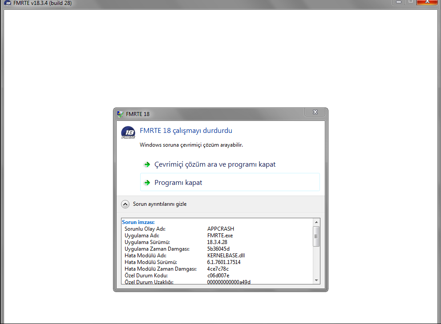Maximize the FMRTE v18.3.4 main window

410,2
